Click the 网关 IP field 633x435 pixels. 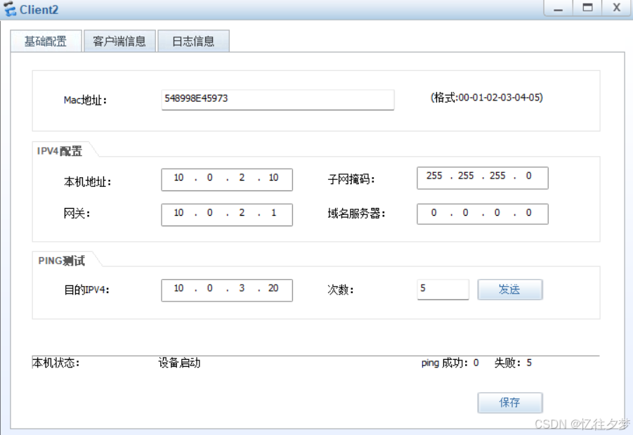click(227, 214)
